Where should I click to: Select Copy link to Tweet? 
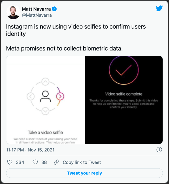coord(82,162)
